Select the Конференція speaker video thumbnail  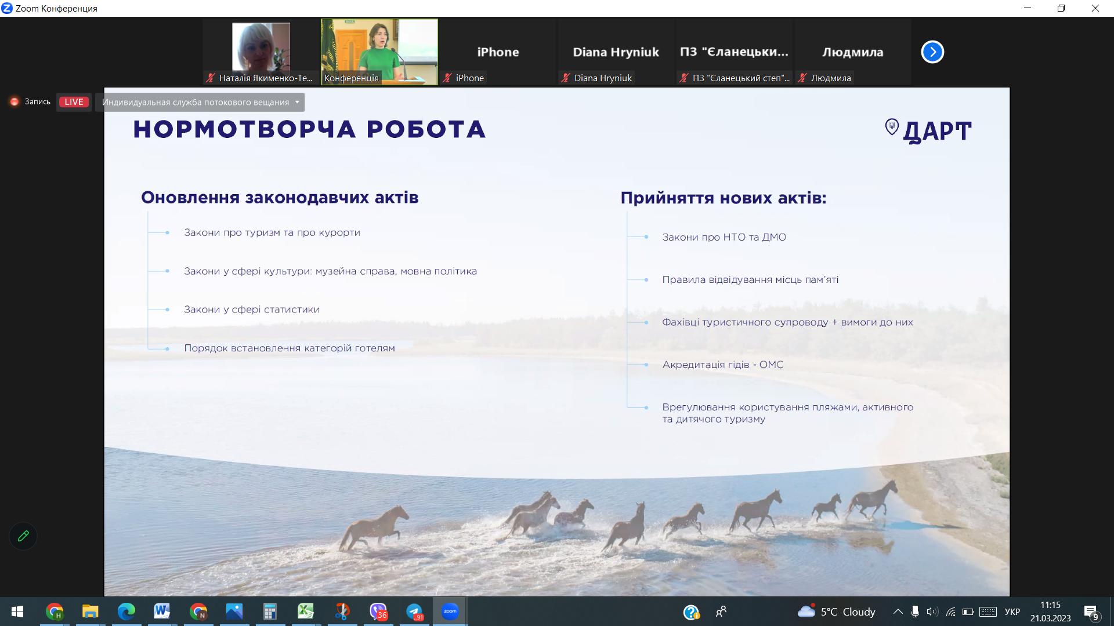coord(379,52)
